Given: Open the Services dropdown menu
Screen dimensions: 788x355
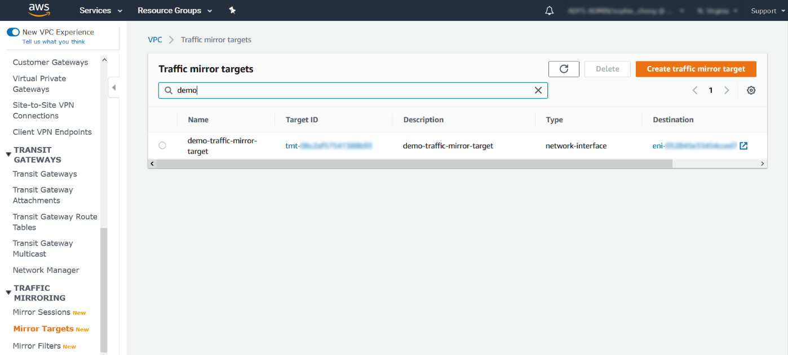Looking at the screenshot, I should click(x=101, y=11).
